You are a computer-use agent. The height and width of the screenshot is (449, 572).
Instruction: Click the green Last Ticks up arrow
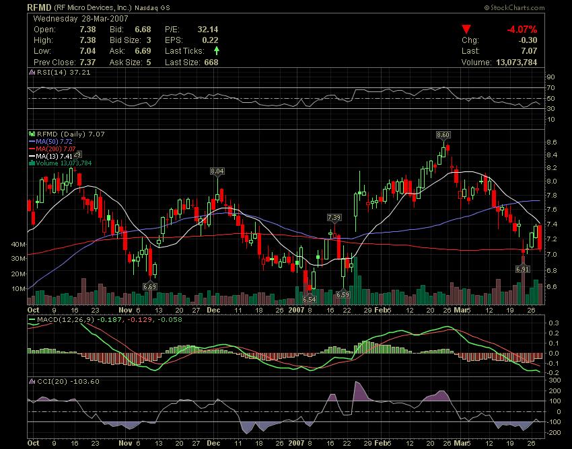tap(216, 50)
